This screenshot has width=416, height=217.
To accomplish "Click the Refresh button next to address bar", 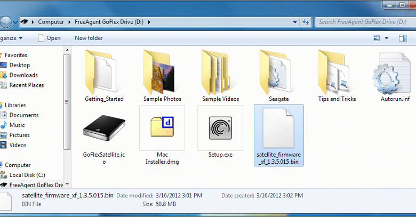I will pos(306,22).
